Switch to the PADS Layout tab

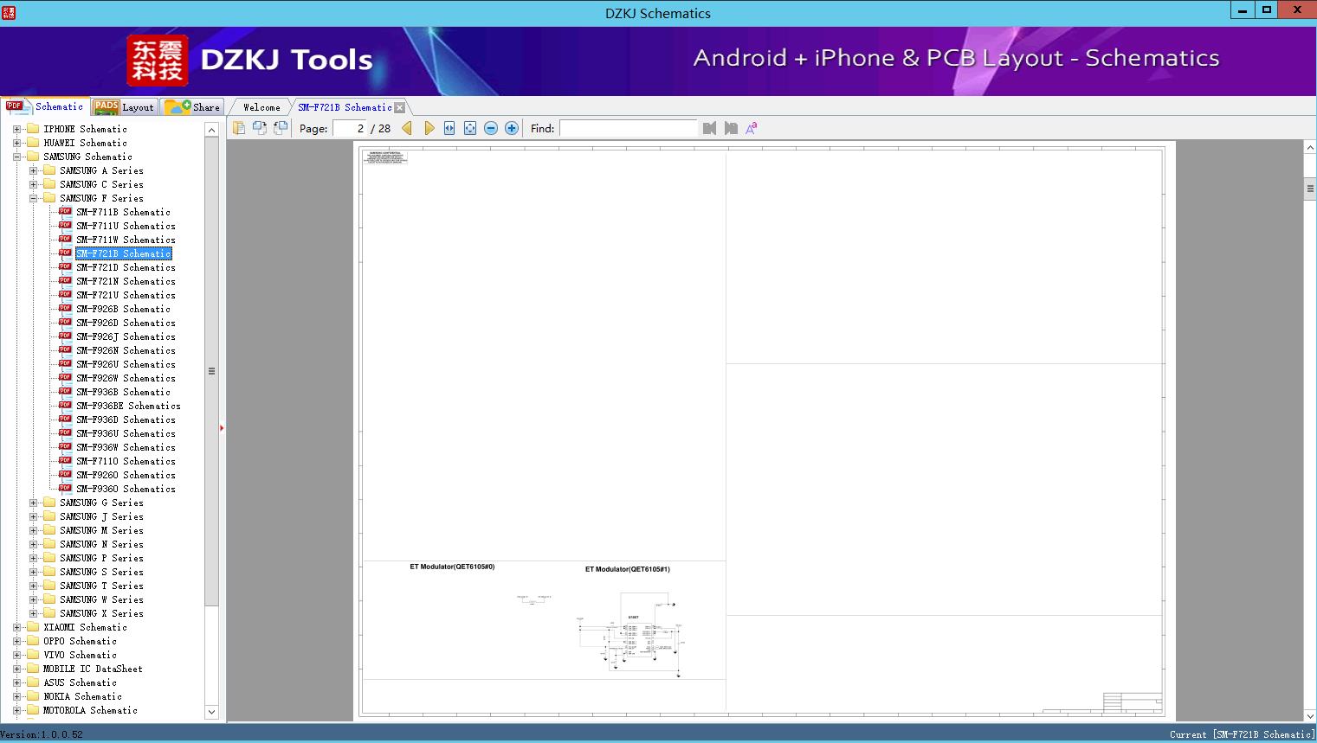click(x=124, y=107)
